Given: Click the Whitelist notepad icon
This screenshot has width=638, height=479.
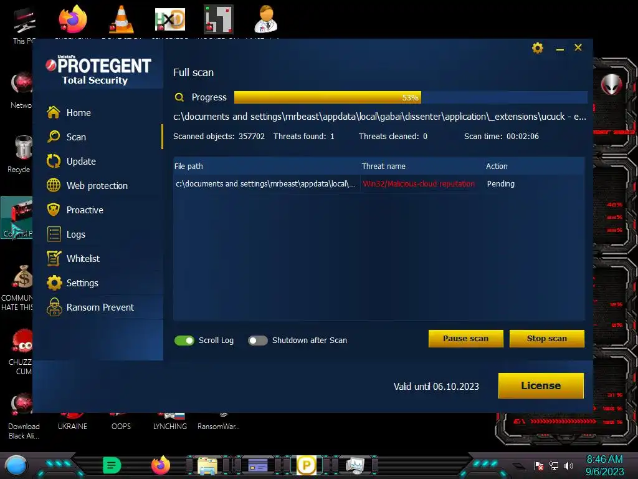Looking at the screenshot, I should [x=54, y=258].
